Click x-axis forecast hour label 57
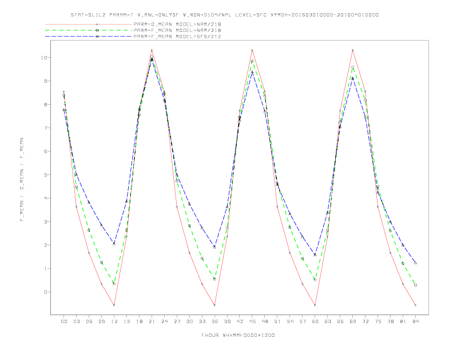Screen dimensions: 453x350 (x=303, y=321)
